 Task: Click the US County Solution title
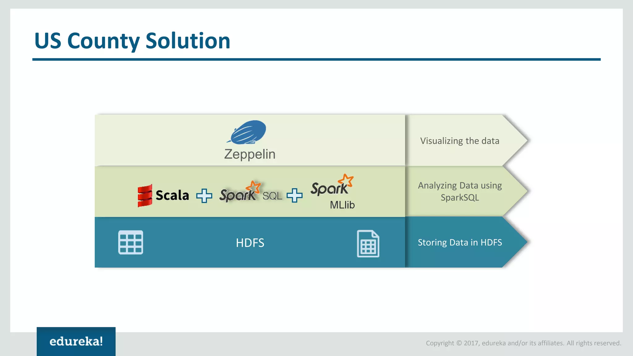click(x=132, y=41)
